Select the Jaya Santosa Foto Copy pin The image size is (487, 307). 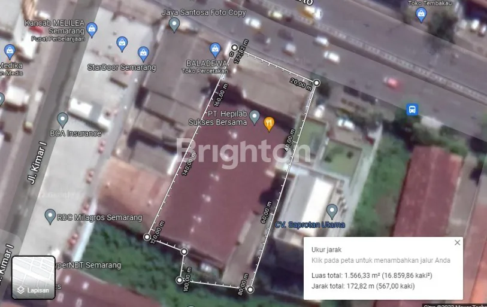click(174, 24)
